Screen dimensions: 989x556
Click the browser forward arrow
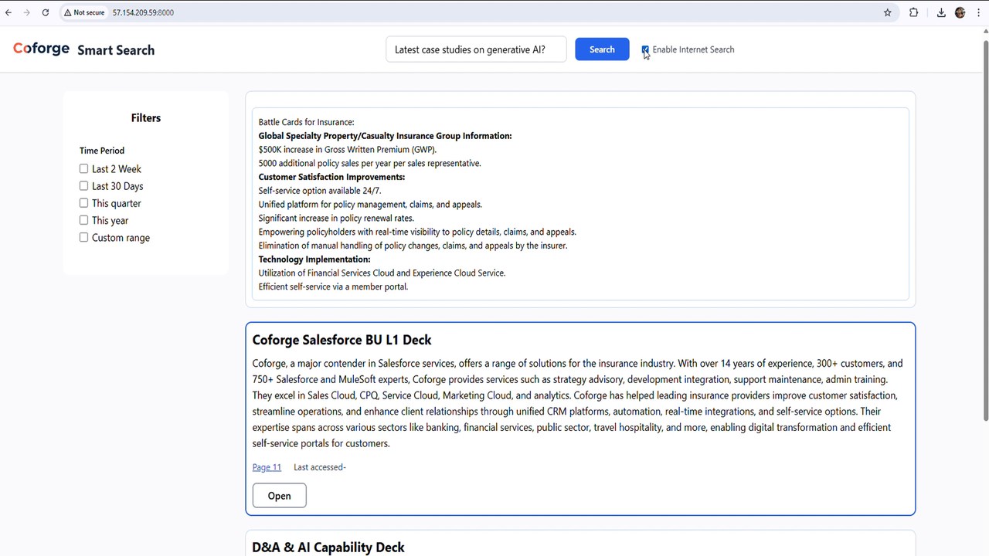pos(27,12)
